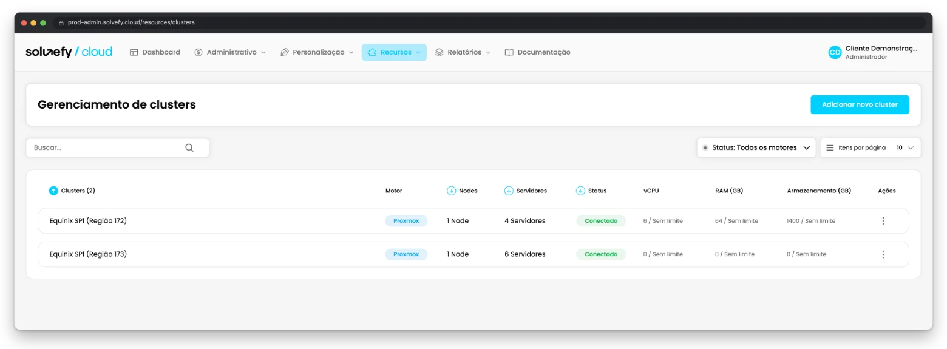The width and height of the screenshot is (947, 349).
Task: Click the Clusters sort arrow icon
Action: (53, 191)
